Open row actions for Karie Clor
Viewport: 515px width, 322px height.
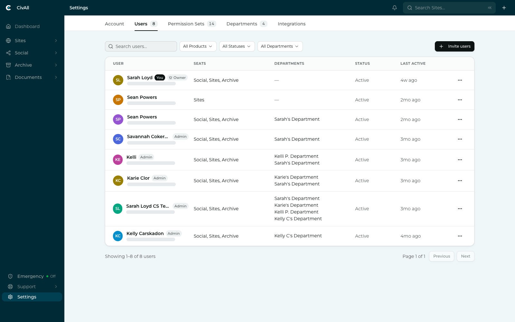coord(460,181)
